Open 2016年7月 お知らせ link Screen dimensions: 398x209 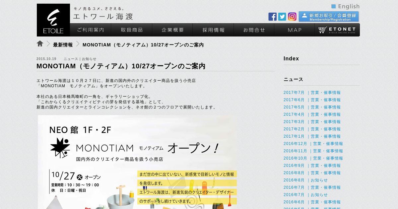305,195
